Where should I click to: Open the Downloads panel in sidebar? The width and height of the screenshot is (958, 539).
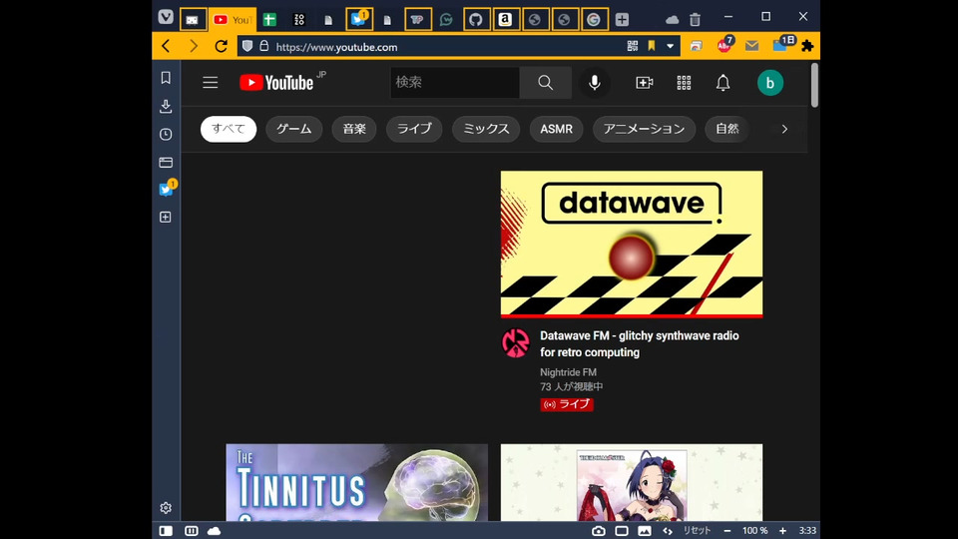(166, 106)
